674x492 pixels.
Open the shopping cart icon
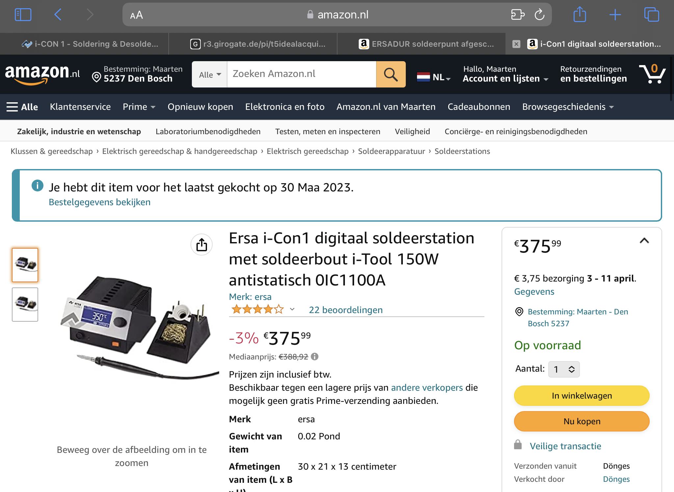click(x=652, y=74)
